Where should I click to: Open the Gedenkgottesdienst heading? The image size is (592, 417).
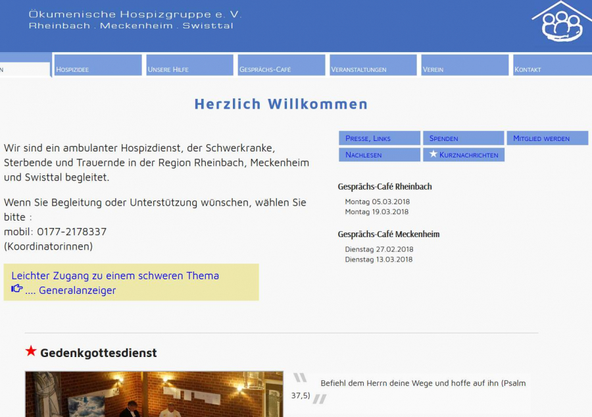99,353
